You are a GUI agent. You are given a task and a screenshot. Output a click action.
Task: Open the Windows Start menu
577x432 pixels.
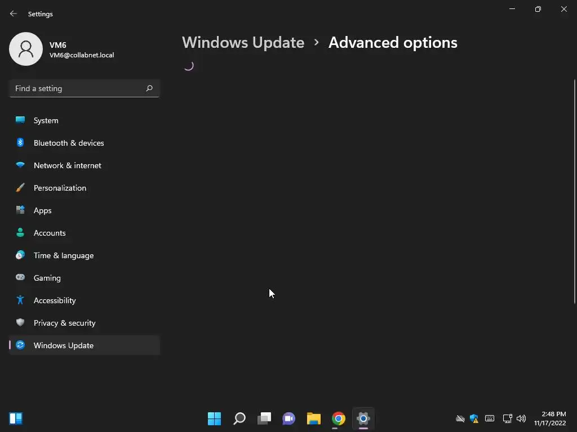(x=214, y=418)
